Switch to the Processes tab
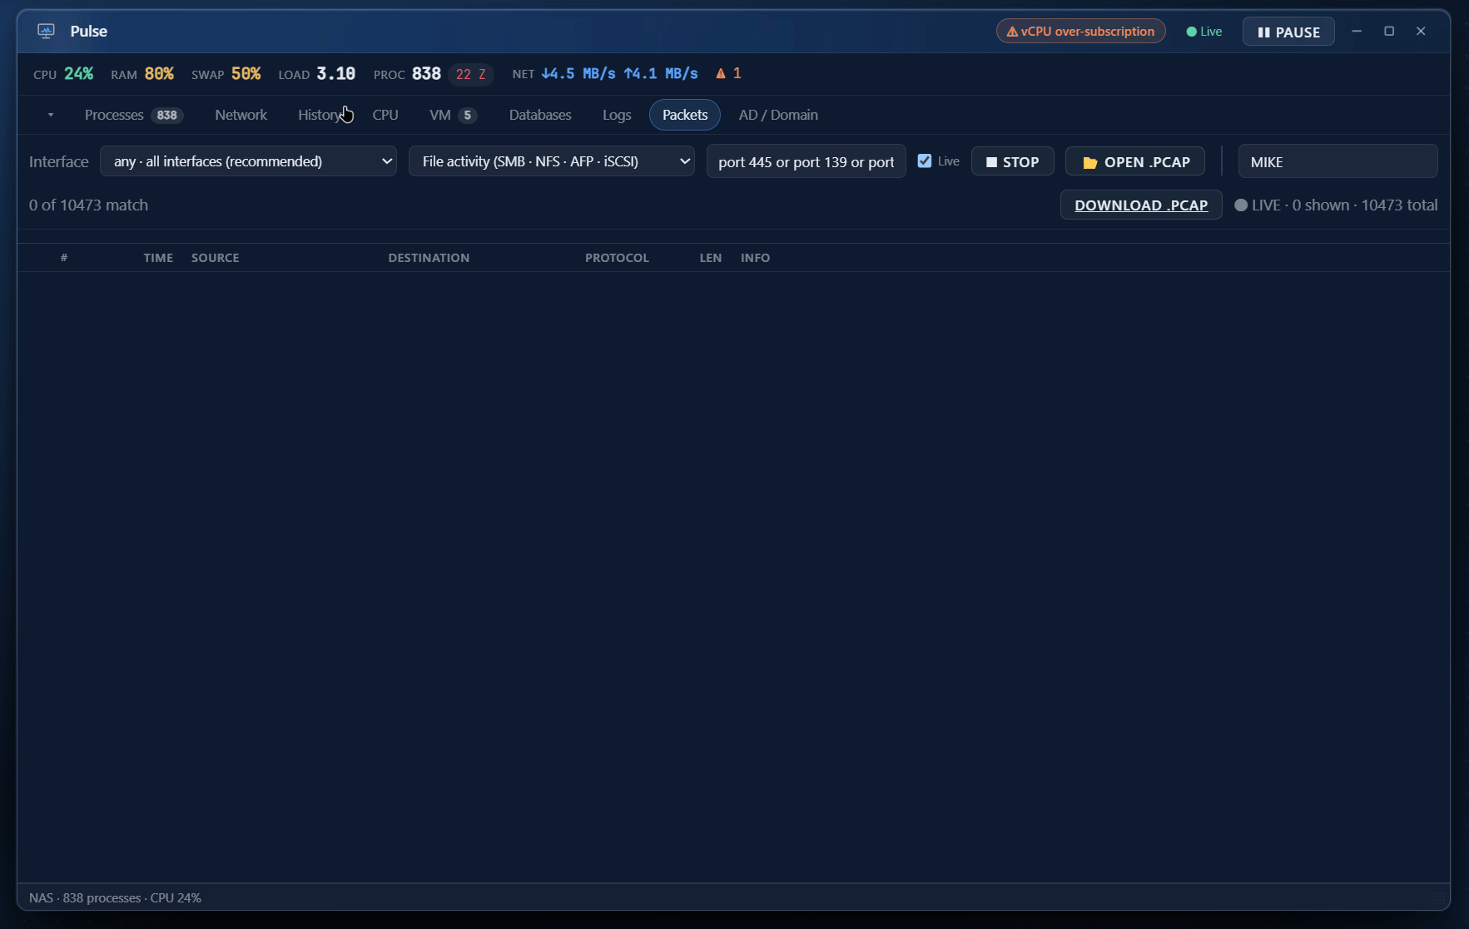Image resolution: width=1469 pixels, height=929 pixels. (133, 115)
